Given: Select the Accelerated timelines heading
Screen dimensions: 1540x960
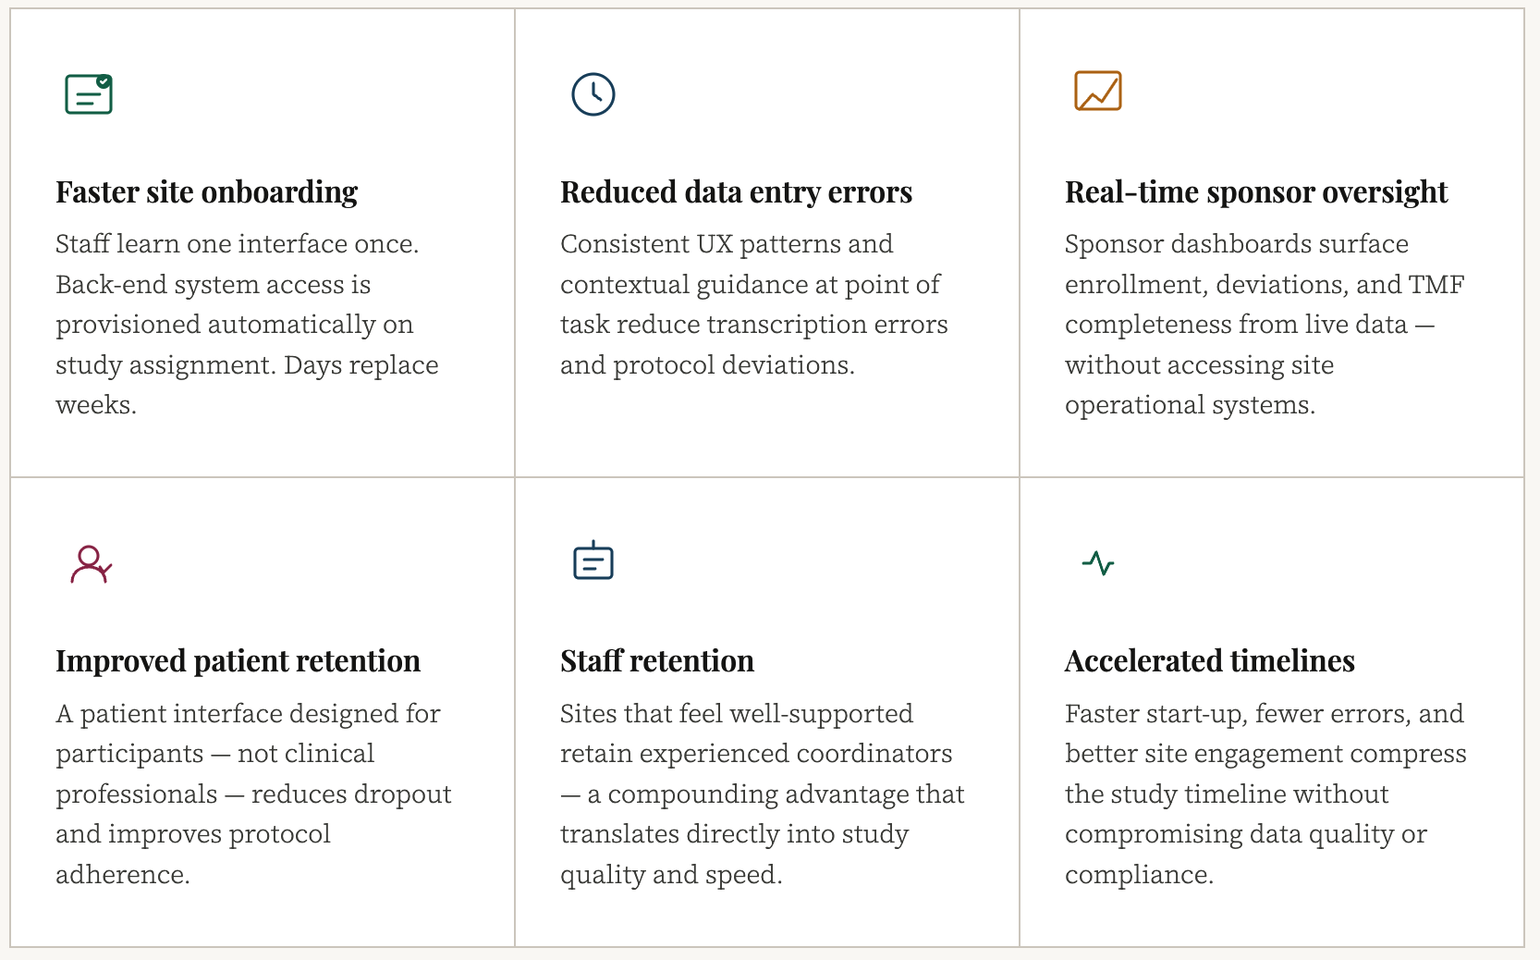Looking at the screenshot, I should pos(1209,661).
